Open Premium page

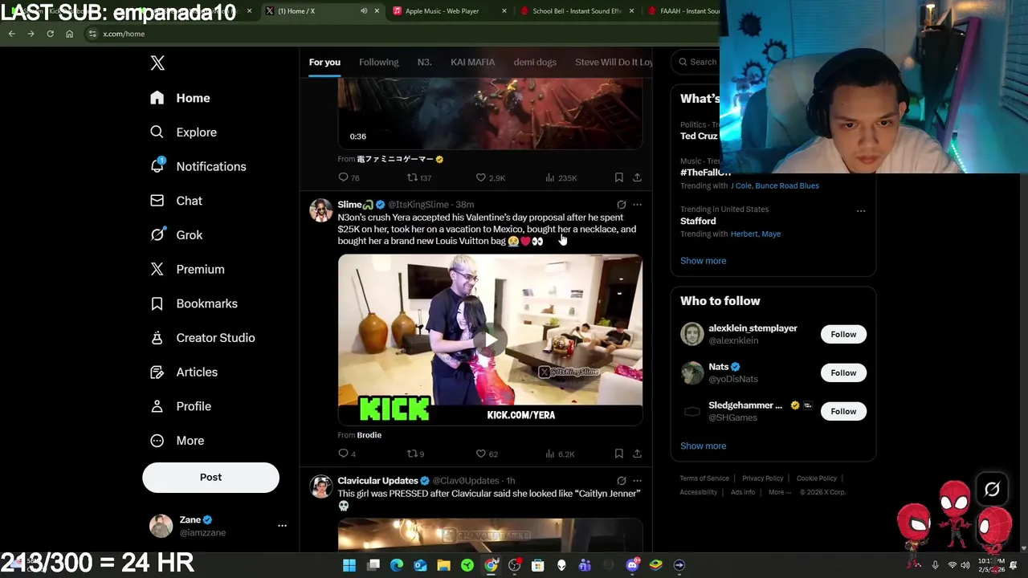(187, 270)
